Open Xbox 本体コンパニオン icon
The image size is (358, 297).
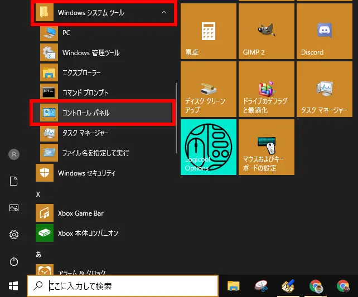point(45,233)
